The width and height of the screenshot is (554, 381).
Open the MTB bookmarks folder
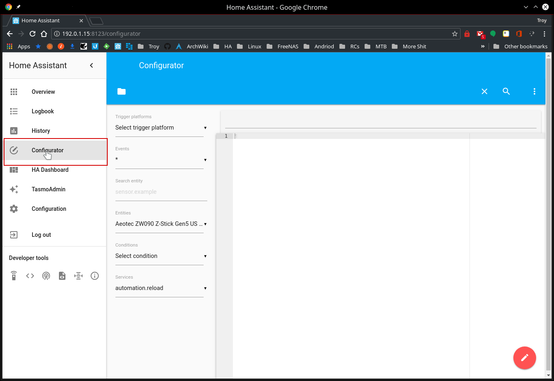tap(376, 46)
